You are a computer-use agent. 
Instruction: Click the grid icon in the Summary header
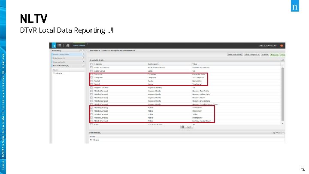pos(80,51)
